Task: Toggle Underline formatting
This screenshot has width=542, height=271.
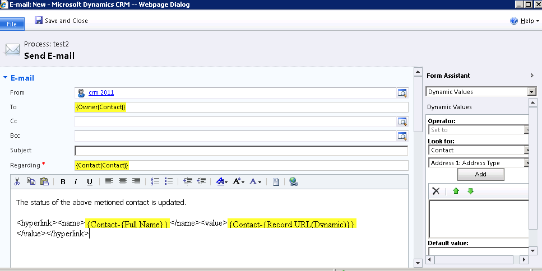Action: click(x=90, y=181)
